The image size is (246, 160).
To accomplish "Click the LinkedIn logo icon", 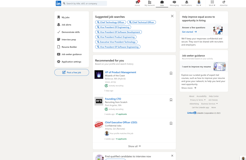I will (x=59, y=3).
